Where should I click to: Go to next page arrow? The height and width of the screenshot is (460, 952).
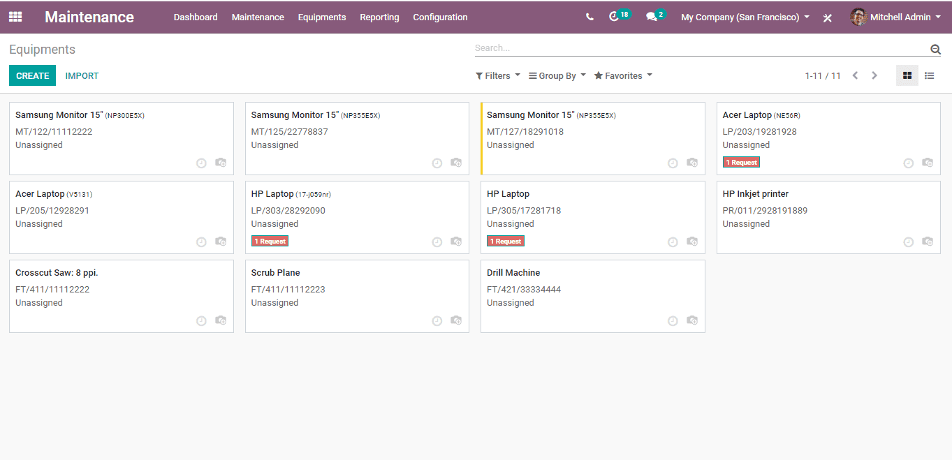(874, 75)
